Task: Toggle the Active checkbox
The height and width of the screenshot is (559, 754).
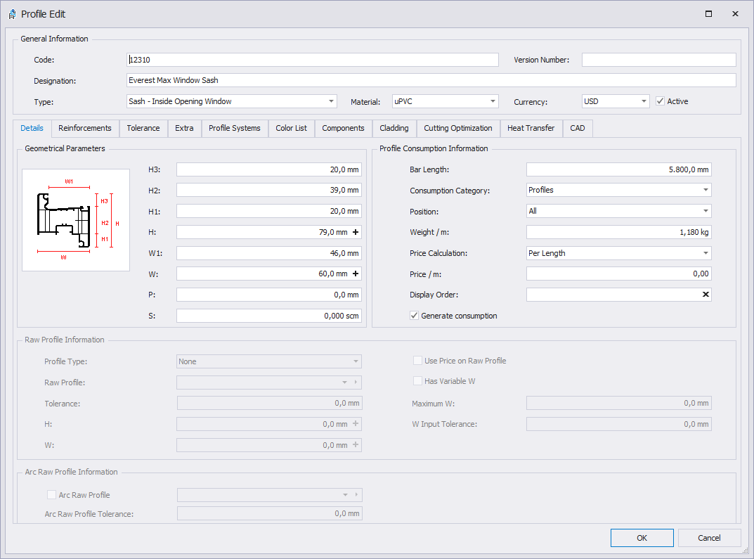Action: 660,101
